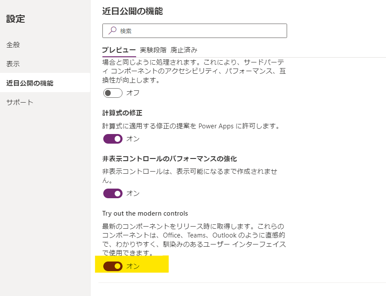Image resolution: width=386 pixels, height=296 pixels.
Task: Click the 近日公開の機能 page heading
Action: click(x=132, y=11)
